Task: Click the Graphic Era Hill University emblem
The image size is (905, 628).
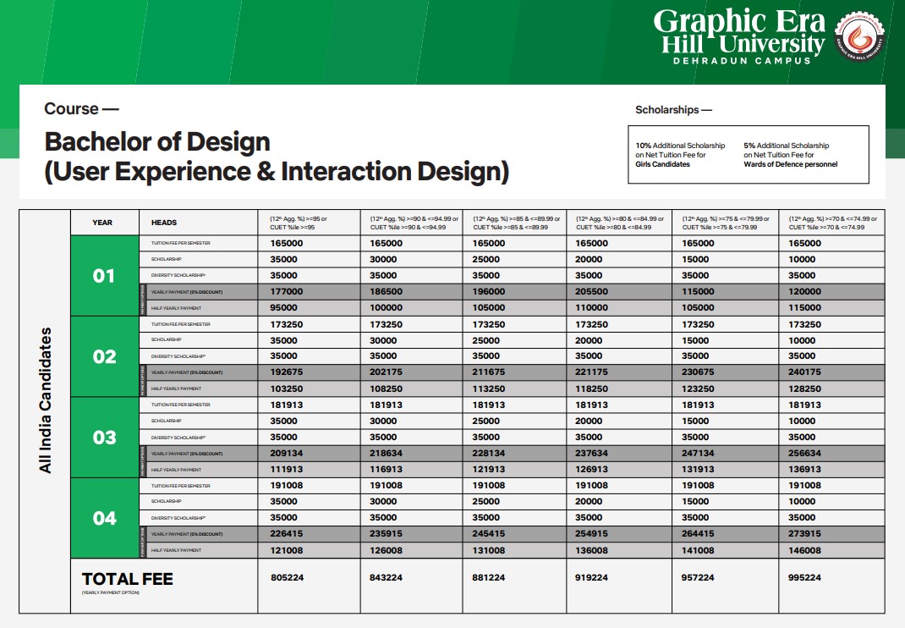Action: tap(862, 37)
